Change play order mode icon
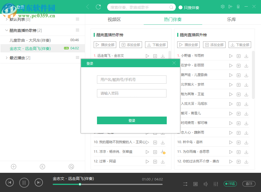Viewport: 261px width, 192px height. [185, 184]
